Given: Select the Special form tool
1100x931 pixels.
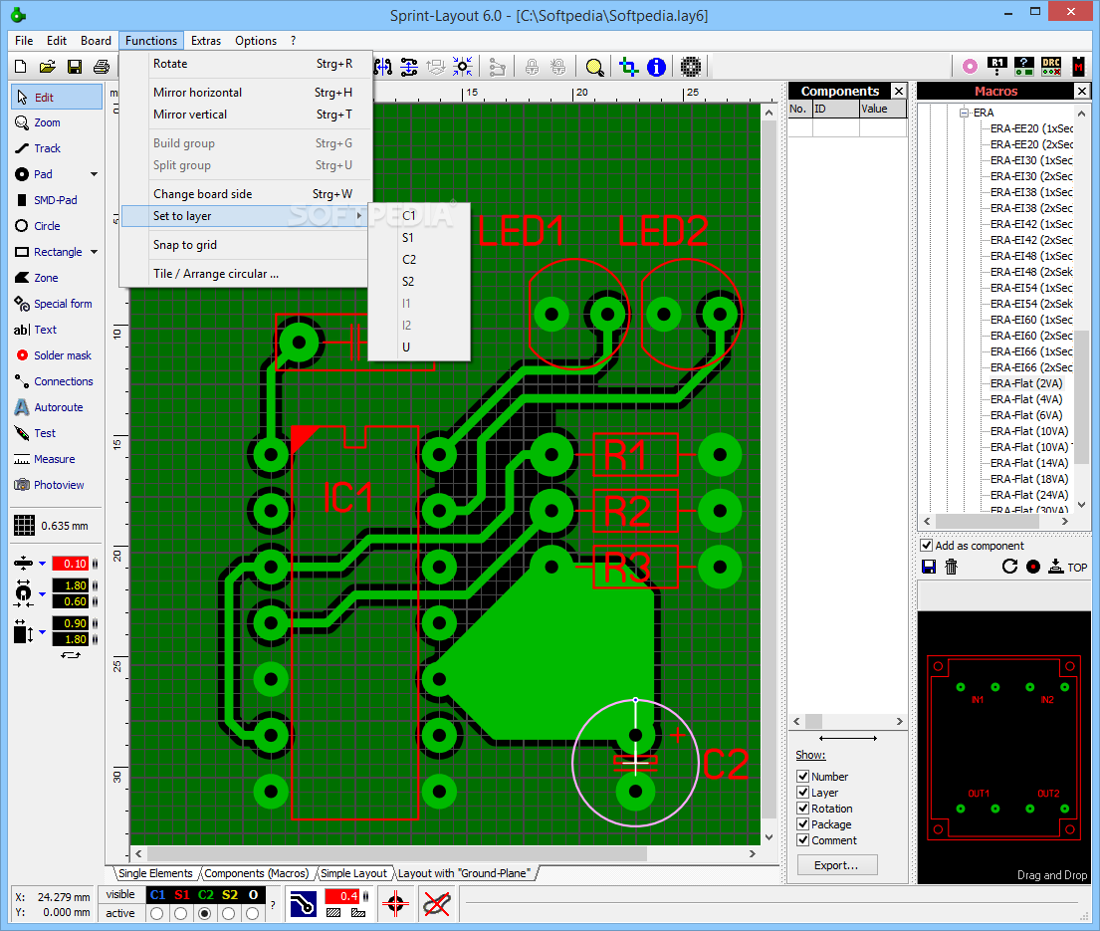Looking at the screenshot, I should click(x=56, y=305).
